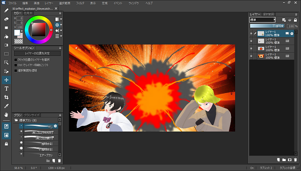Select the Bucket fill tool
301x171 pixels.
click(6, 37)
